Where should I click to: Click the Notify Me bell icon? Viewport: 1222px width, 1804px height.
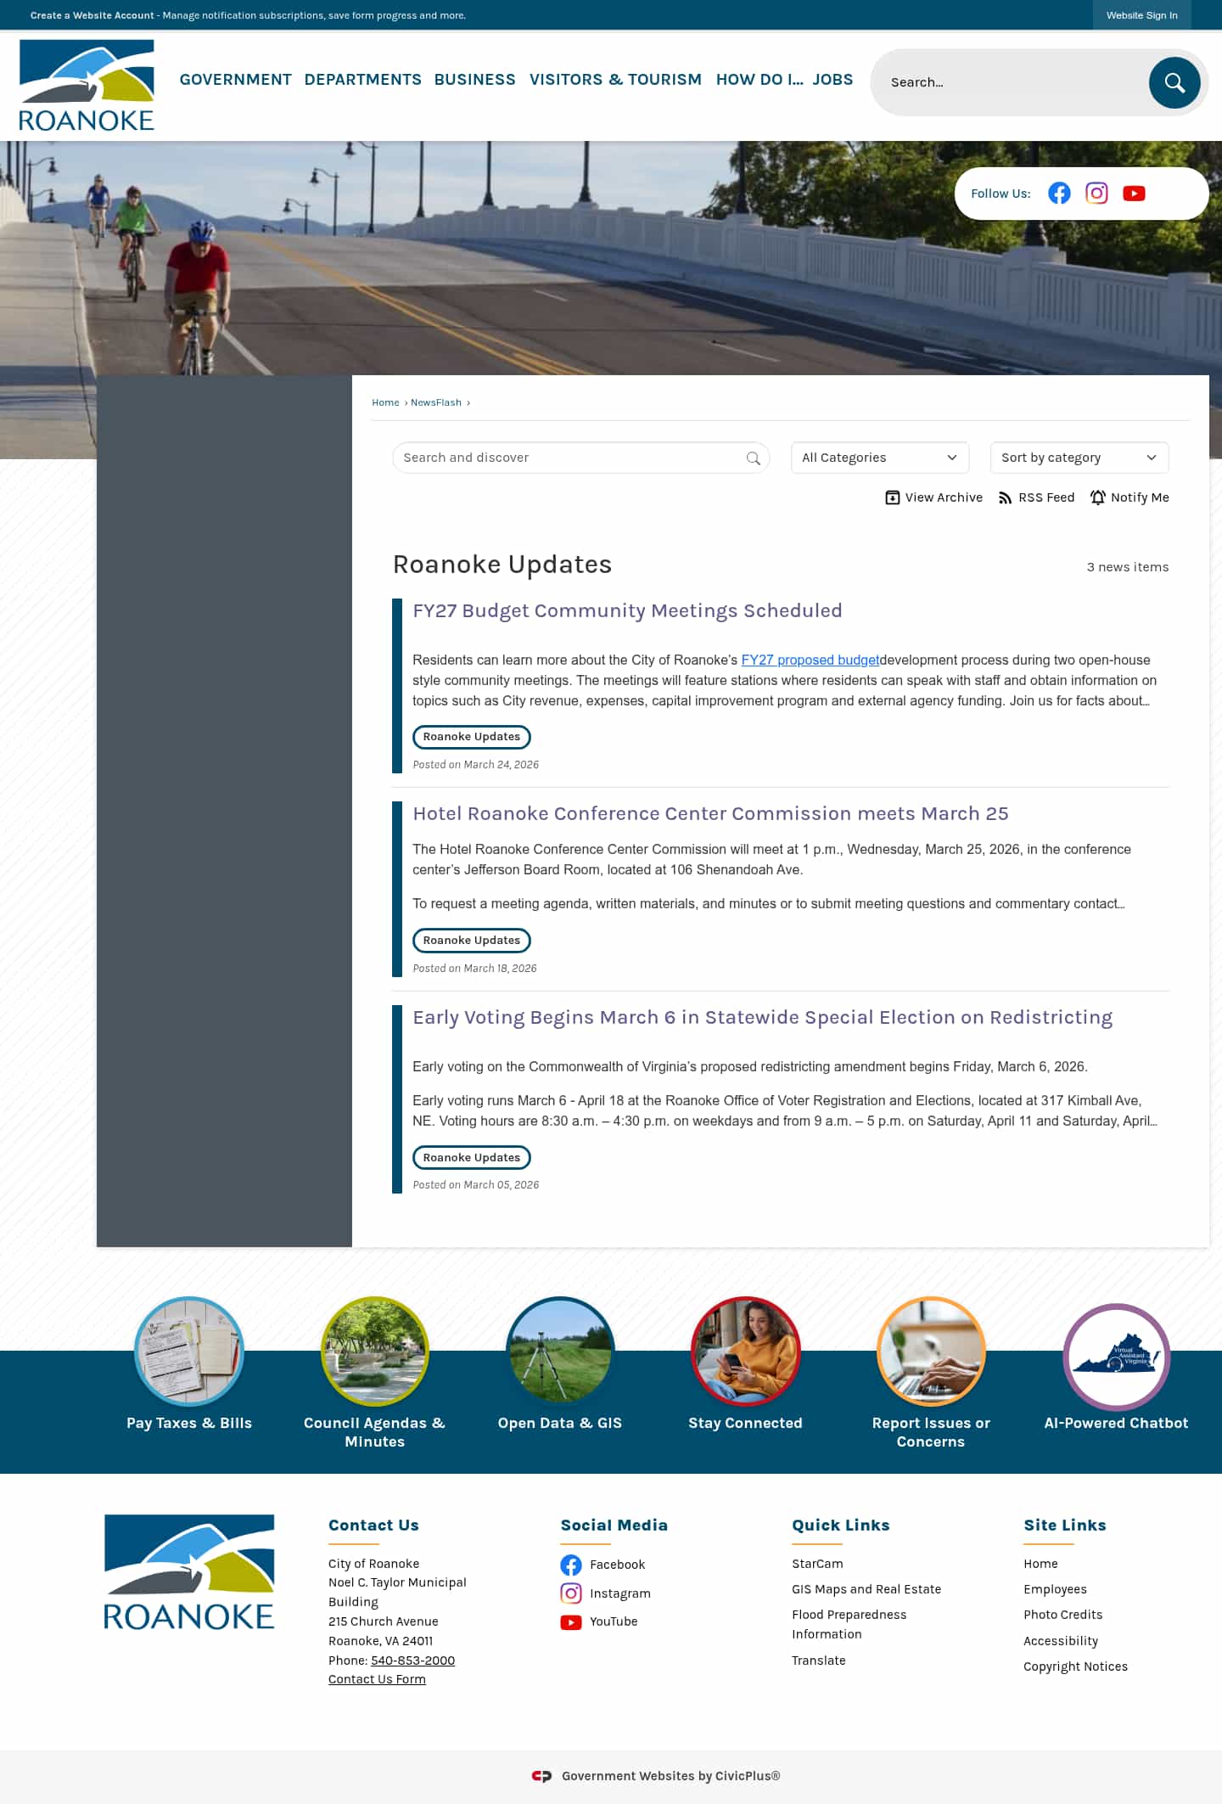coord(1097,497)
